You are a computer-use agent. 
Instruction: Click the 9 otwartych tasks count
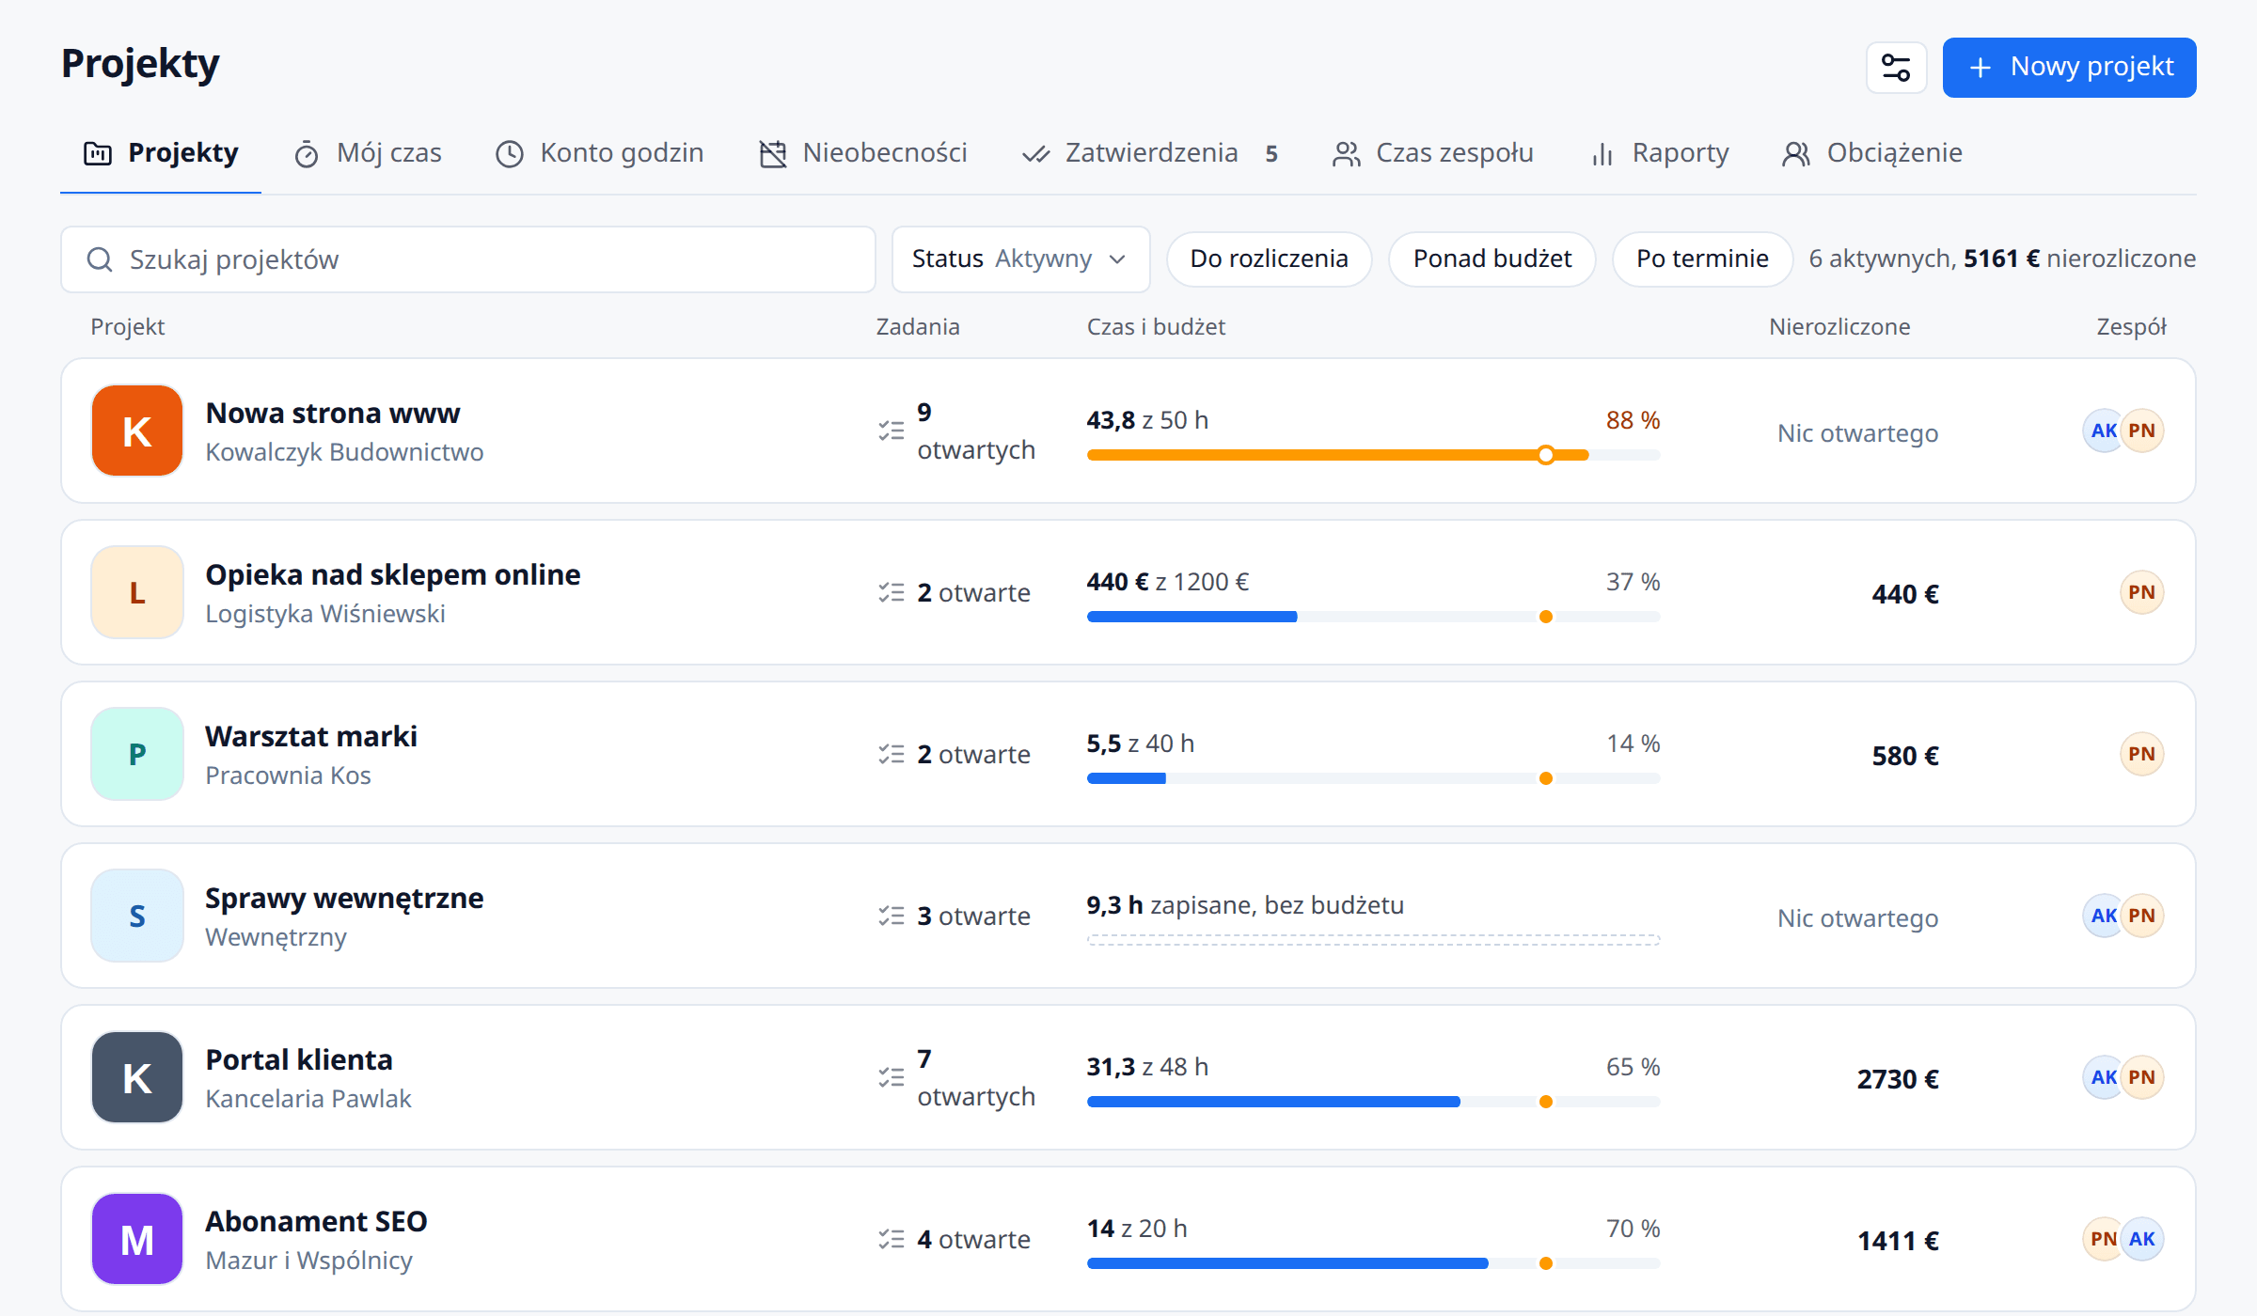click(x=976, y=431)
